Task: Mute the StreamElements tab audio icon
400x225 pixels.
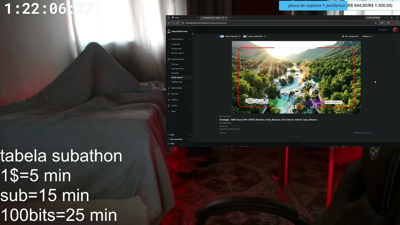Action: (222, 17)
